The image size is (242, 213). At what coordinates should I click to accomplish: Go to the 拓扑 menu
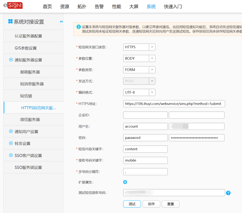(82, 7)
